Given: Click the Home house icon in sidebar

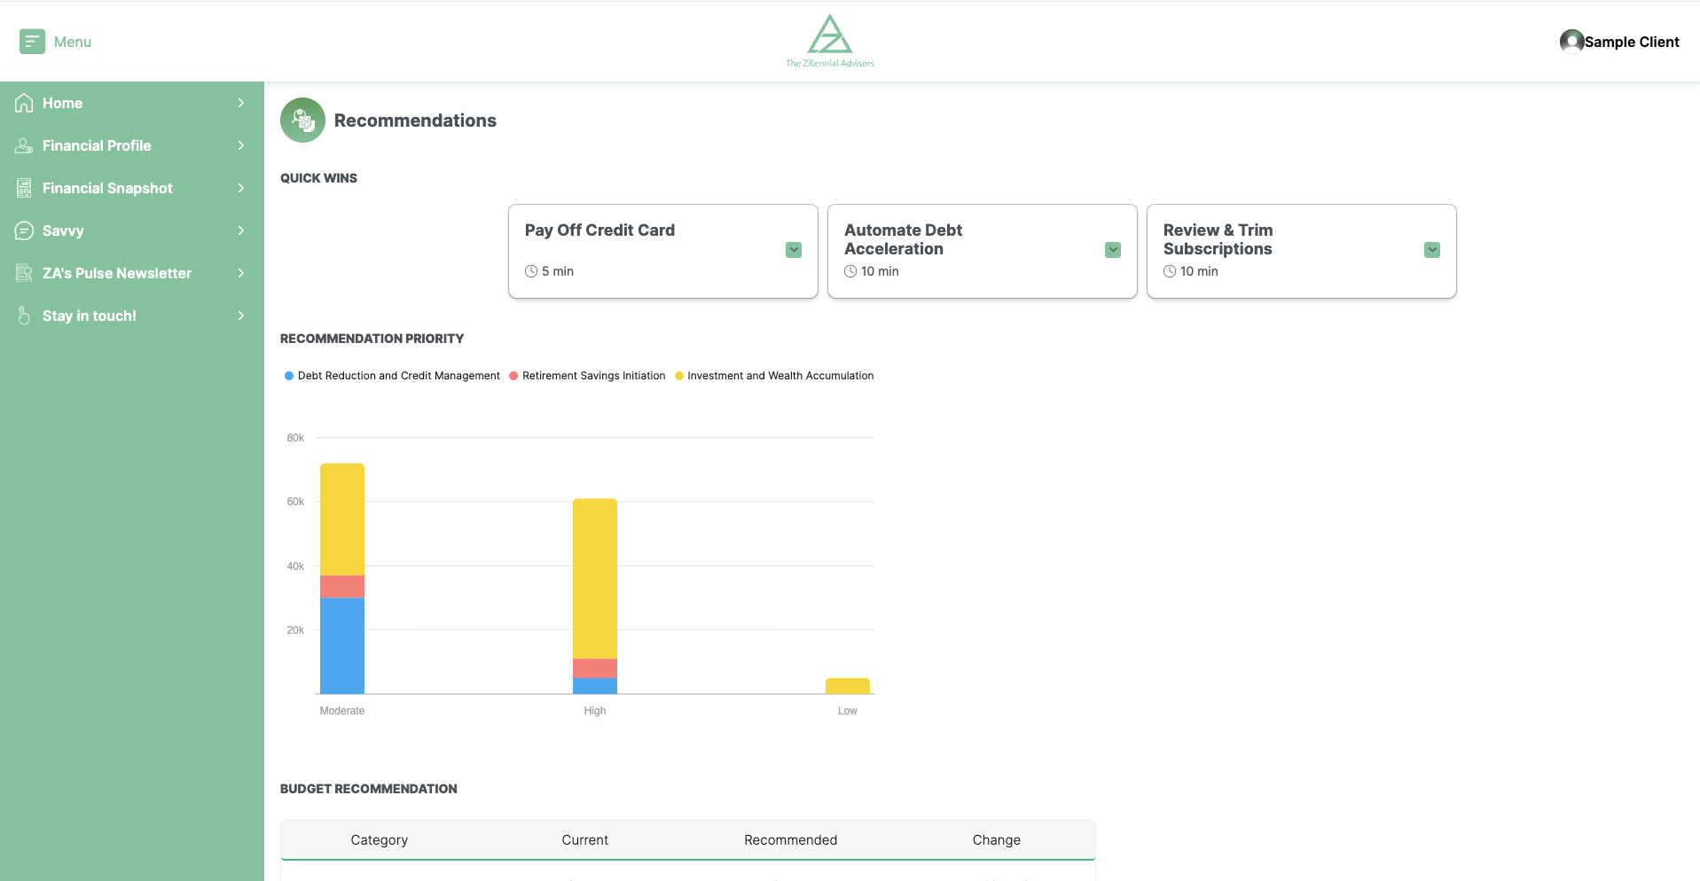Looking at the screenshot, I should point(24,103).
